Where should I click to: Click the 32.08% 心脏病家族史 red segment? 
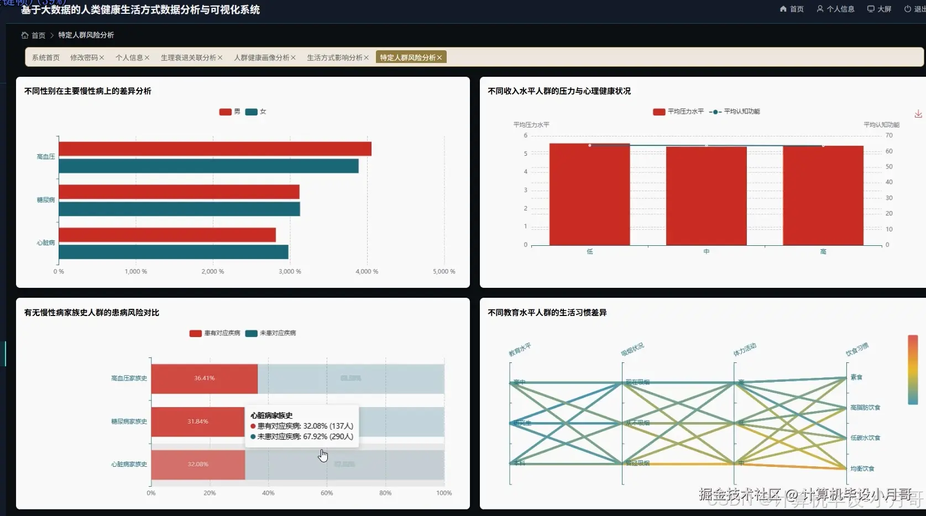pos(198,465)
